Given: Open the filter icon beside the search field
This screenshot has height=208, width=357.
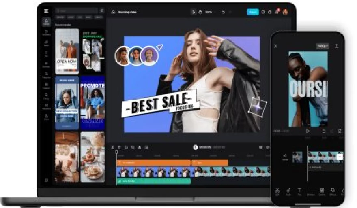Looking at the screenshot, I should (x=102, y=11).
